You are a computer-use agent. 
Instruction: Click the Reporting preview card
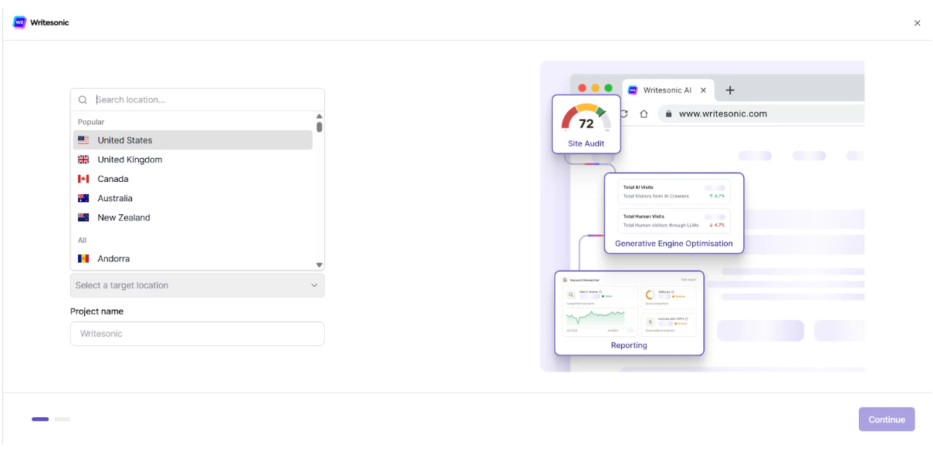(629, 313)
